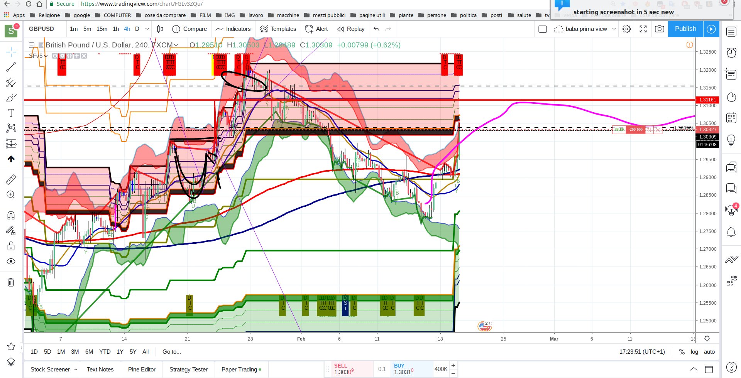Take a chart snapshot with camera icon
Image resolution: width=741 pixels, height=378 pixels.
coord(660,29)
